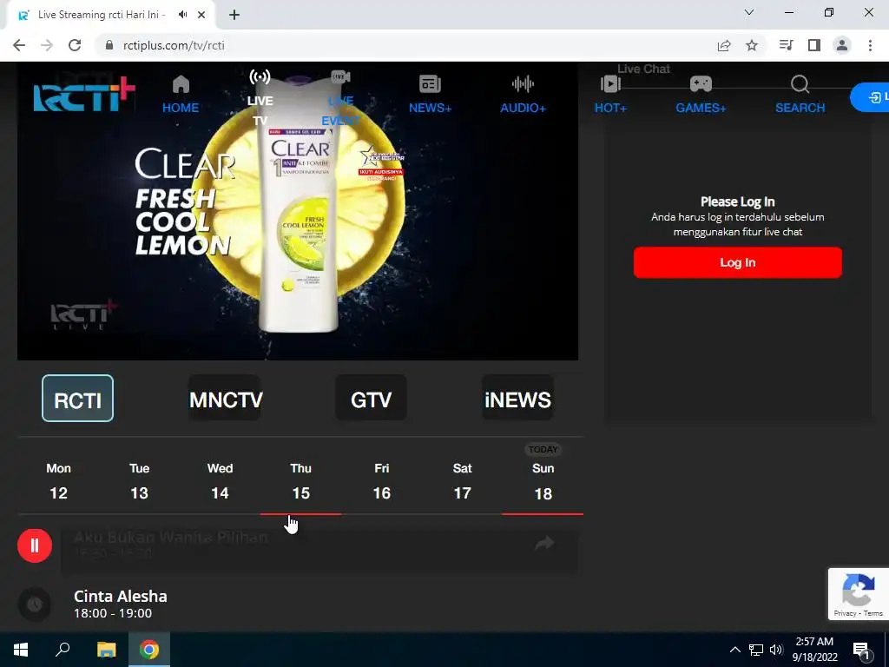Open the reCAPTCHA Privacy link
Screen dimensions: 889x667
[845, 613]
